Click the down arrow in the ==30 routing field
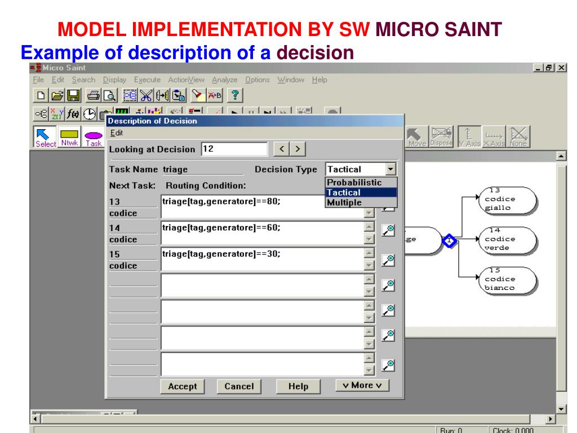Image resolution: width=577 pixels, height=433 pixels. (369, 265)
